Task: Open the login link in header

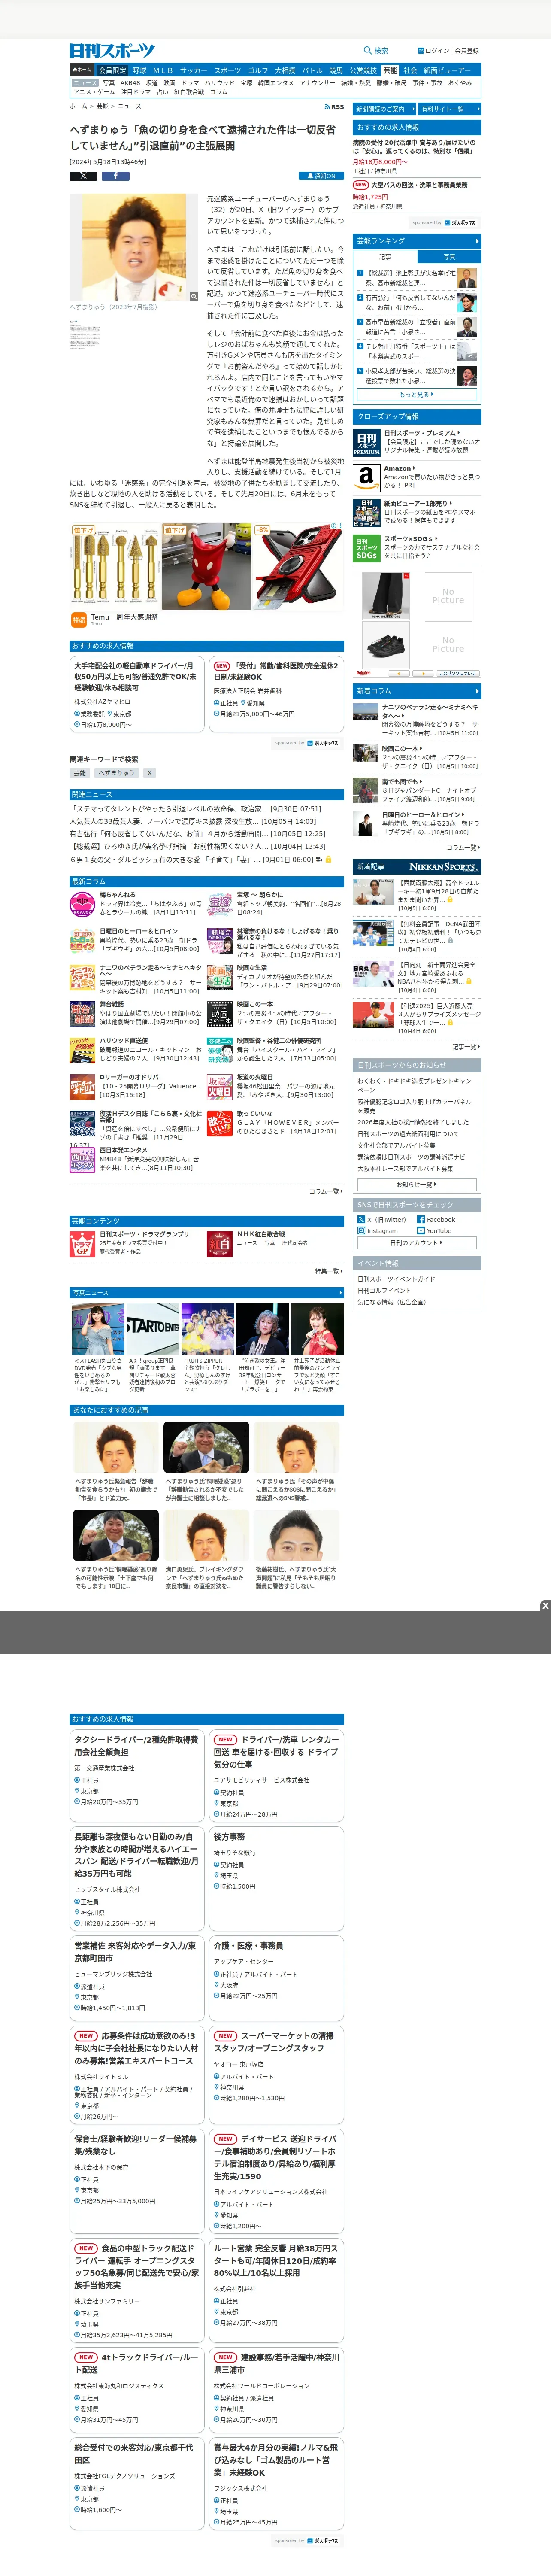Action: pos(434,51)
